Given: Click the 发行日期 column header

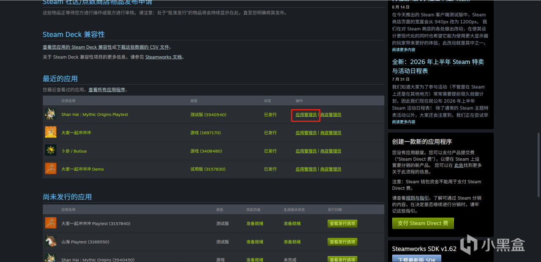Looking at the screenshot, I should (334, 210).
